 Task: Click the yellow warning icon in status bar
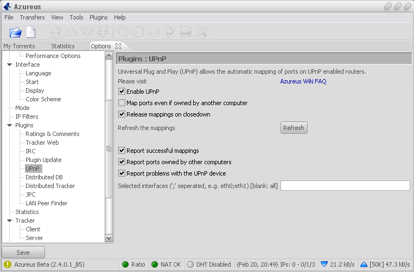click(8, 264)
